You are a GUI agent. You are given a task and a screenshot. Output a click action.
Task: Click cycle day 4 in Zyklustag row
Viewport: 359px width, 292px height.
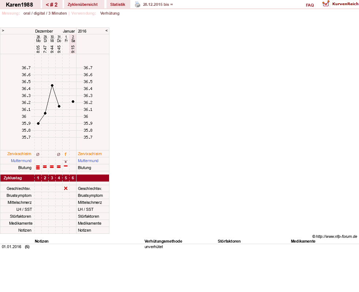[x=59, y=178]
